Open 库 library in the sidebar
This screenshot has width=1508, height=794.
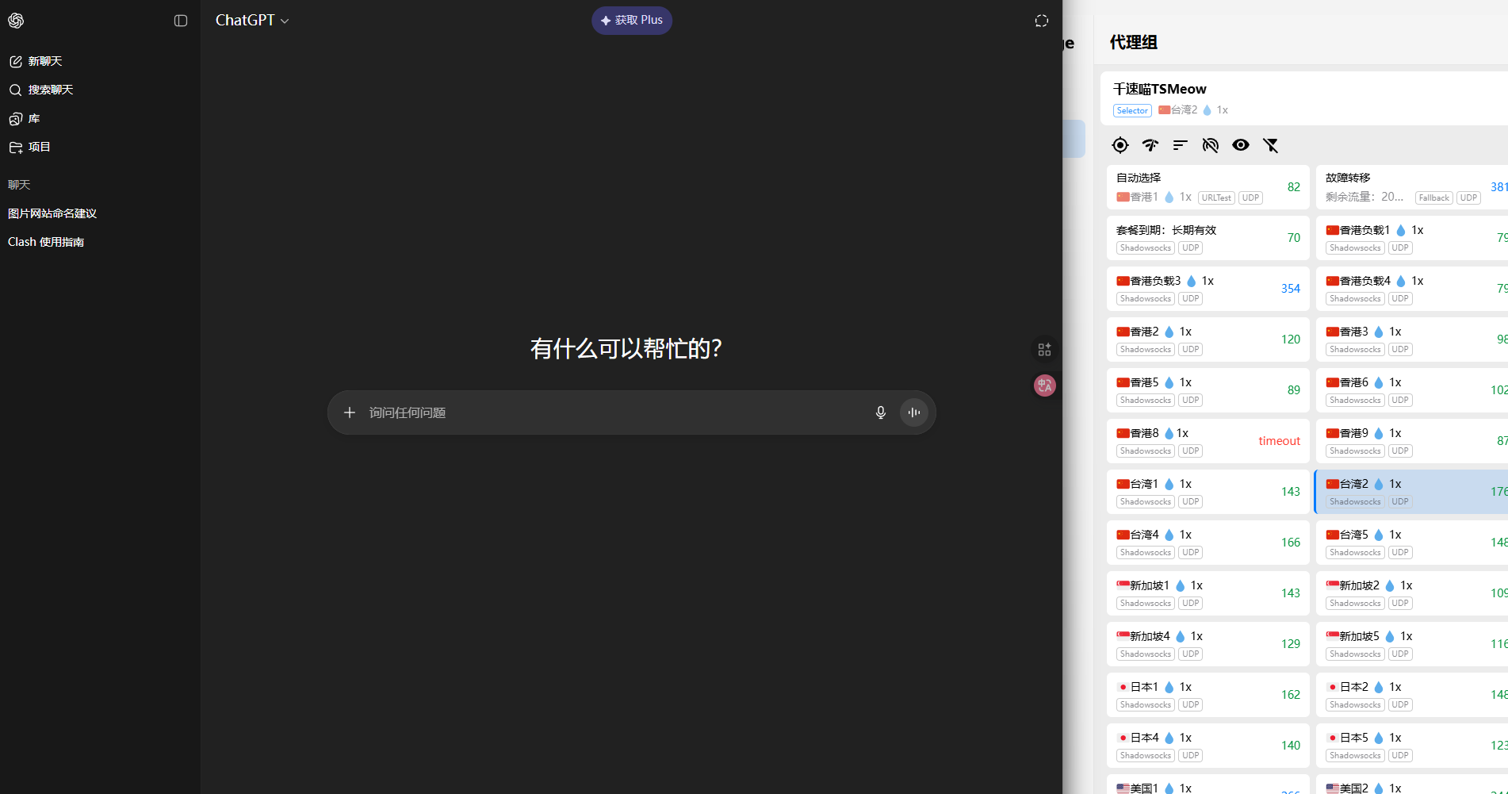coord(33,118)
